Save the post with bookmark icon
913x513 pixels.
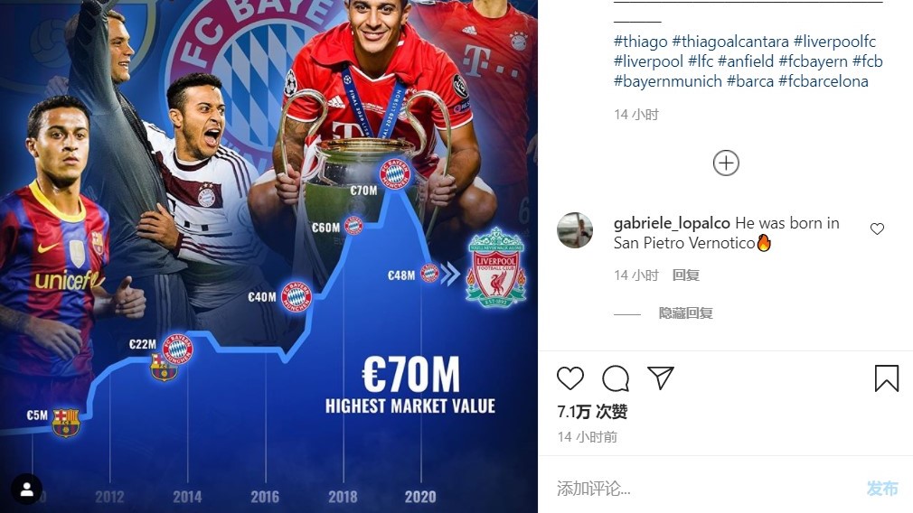887,378
